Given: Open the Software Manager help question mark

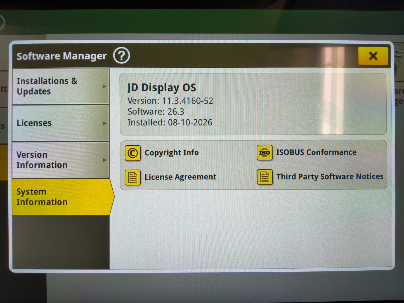Looking at the screenshot, I should click(x=121, y=56).
